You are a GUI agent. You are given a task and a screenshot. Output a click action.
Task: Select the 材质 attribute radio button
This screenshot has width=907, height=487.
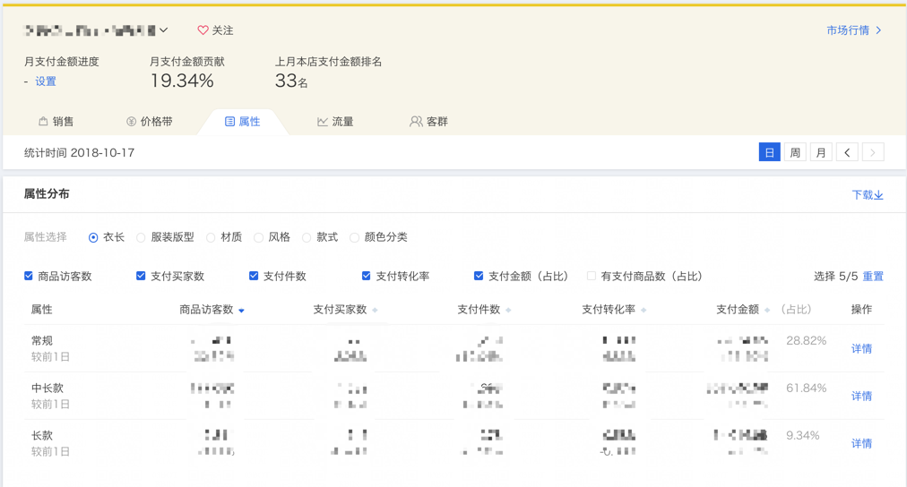pos(211,237)
